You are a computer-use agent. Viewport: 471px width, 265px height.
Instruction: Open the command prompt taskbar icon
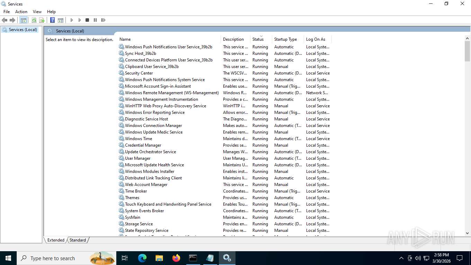click(193, 258)
